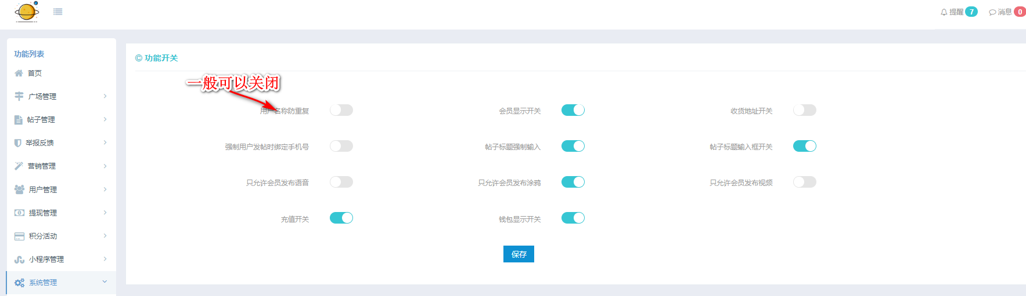
Task: Click the 广场管理 signpost icon
Action: click(19, 96)
